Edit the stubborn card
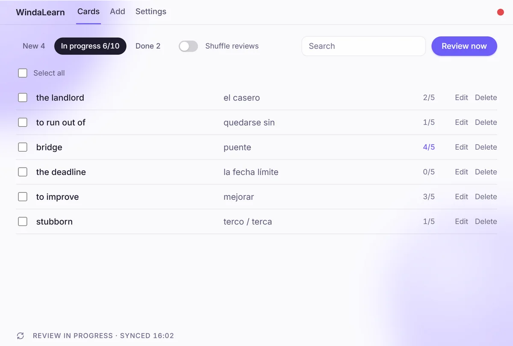The image size is (513, 346). 461,222
